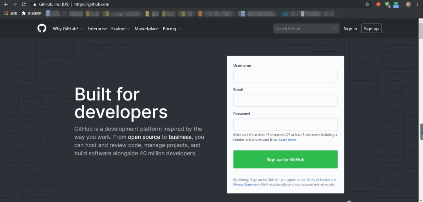Open the Privacy Statement link
423x202 pixels.
(246, 184)
